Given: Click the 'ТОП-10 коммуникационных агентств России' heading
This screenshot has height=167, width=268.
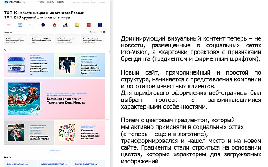Looking at the screenshot, I should pos(44,13).
